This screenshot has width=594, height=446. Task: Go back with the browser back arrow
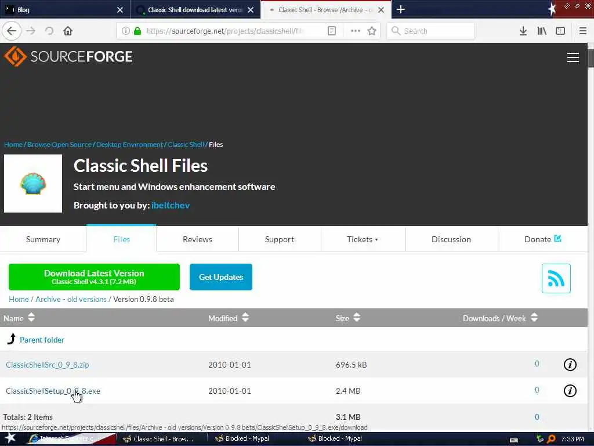click(x=12, y=31)
